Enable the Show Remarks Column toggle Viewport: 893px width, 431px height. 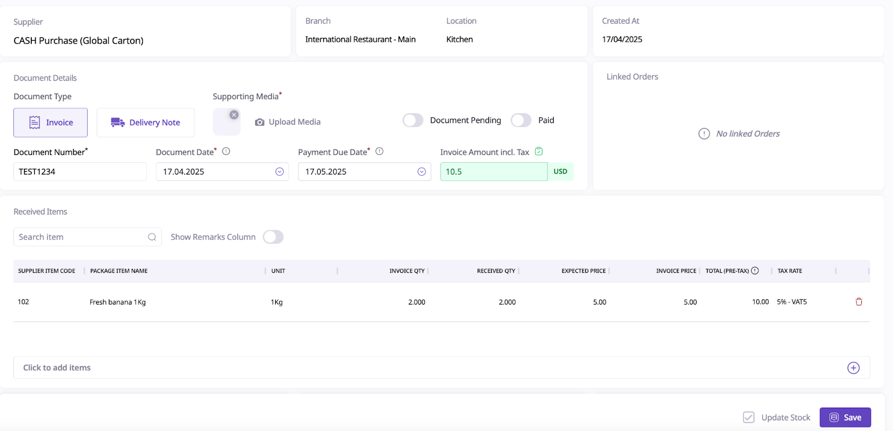[x=273, y=237]
